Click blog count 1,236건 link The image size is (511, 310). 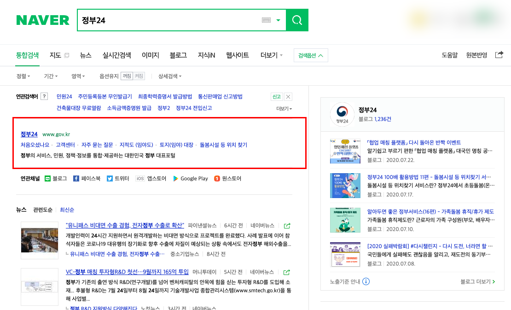383,119
